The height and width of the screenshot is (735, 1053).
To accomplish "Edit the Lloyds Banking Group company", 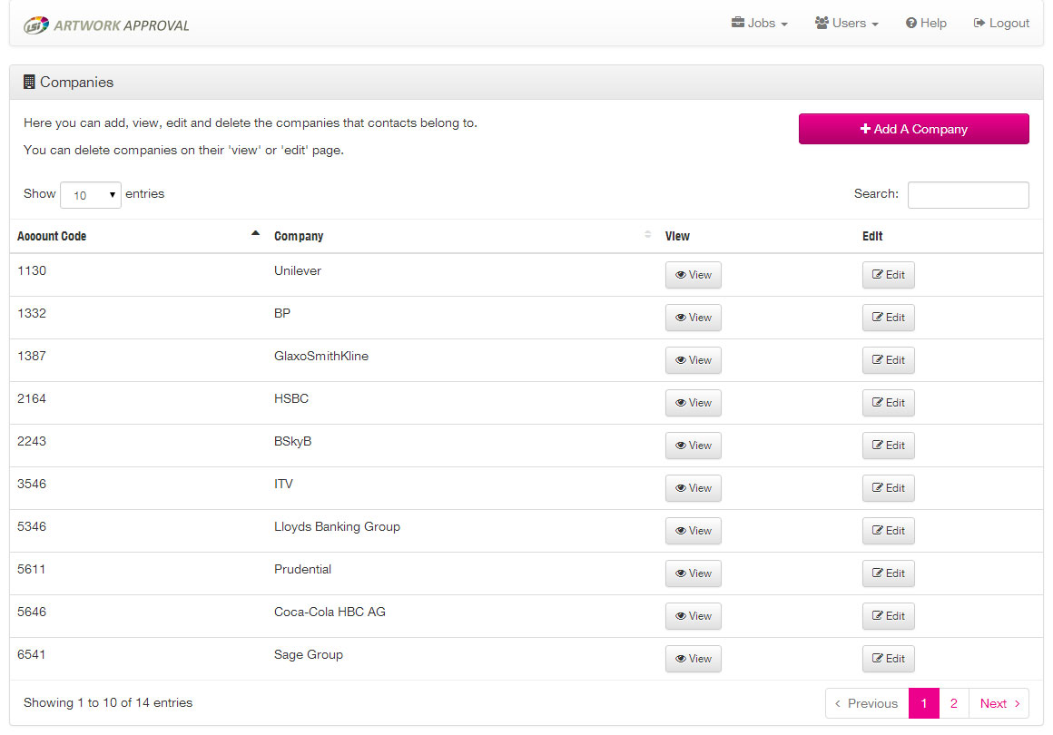I will [888, 531].
